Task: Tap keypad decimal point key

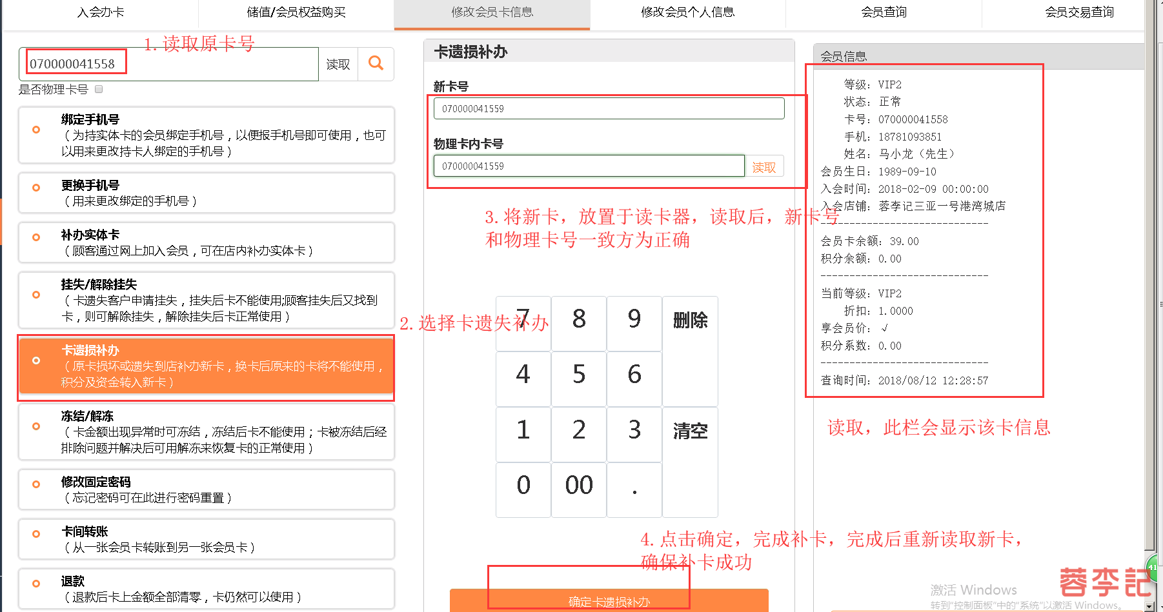Action: [634, 490]
